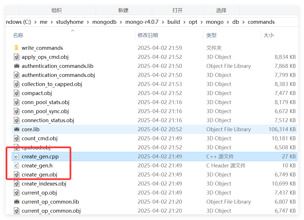The height and width of the screenshot is (220, 304).
Task: Click the authentication_commands.obj file icon
Action: click(17, 75)
